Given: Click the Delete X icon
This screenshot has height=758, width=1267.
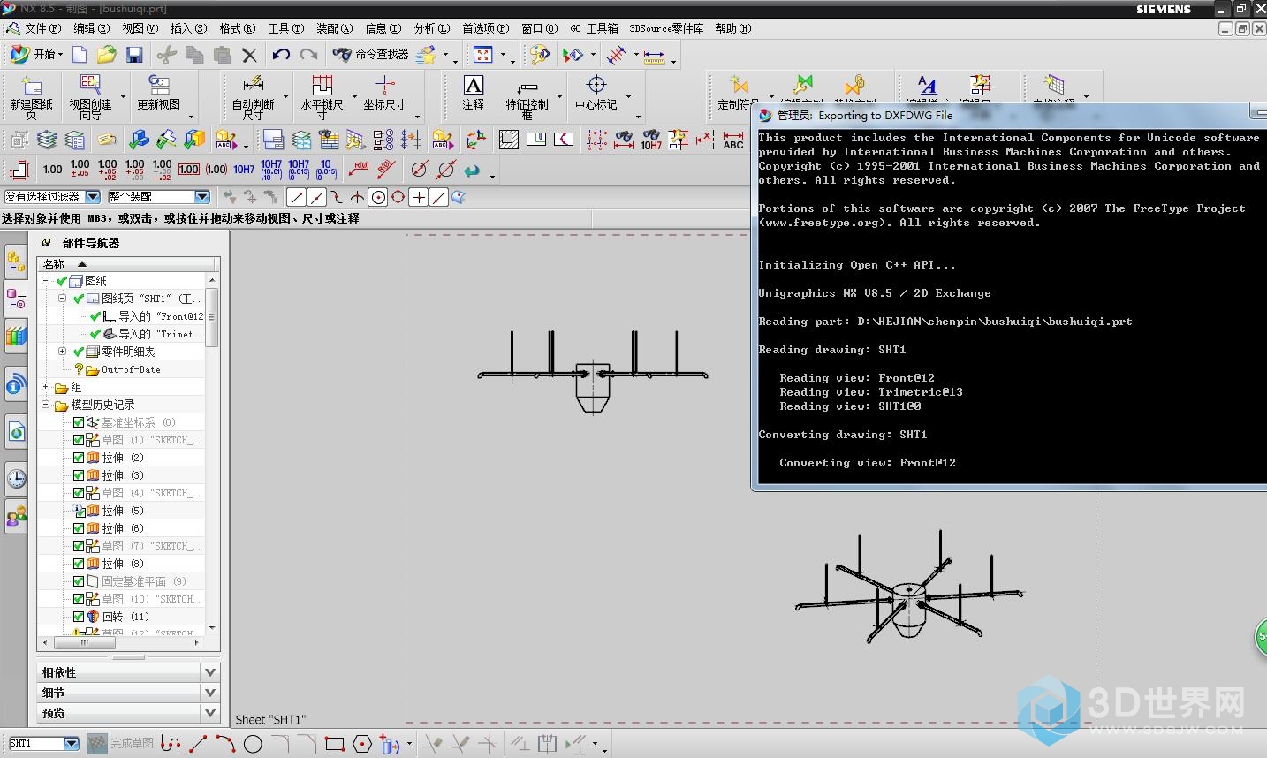Looking at the screenshot, I should [x=249, y=55].
